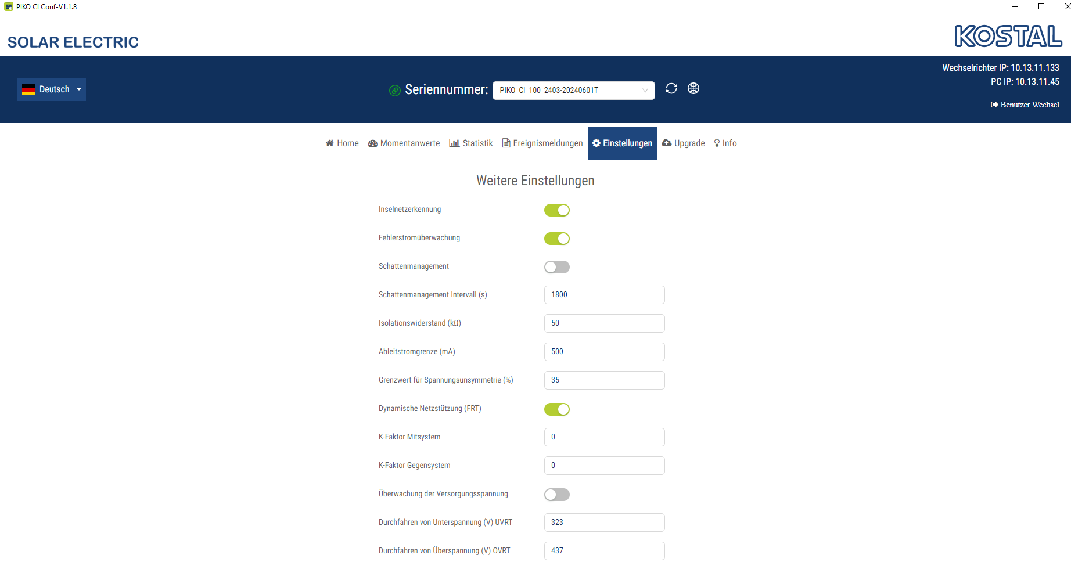
Task: Click the PIKO CI Conf app icon
Action: pyautogui.click(x=9, y=6)
